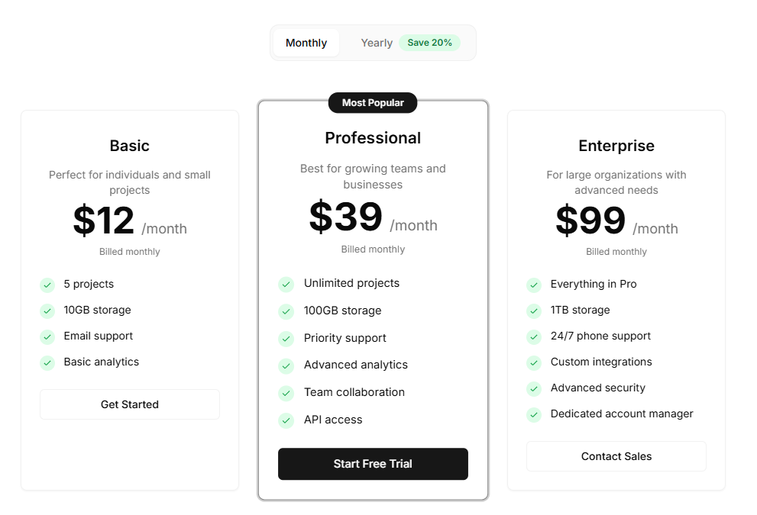Click checkmark icon beside API access
Image resolution: width=757 pixels, height=515 pixels.
(x=286, y=420)
